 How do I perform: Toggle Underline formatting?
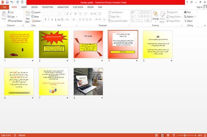point(52,20)
